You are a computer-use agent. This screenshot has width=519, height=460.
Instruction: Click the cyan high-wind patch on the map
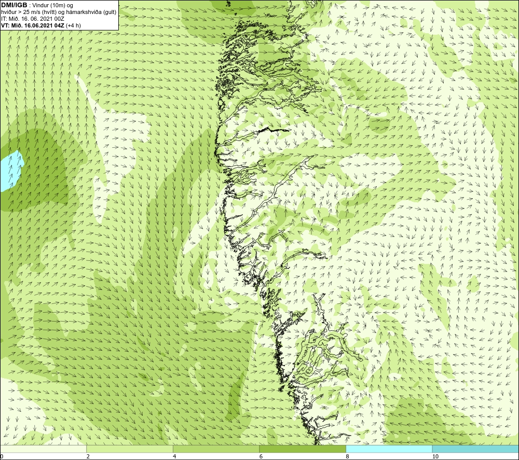tap(11, 171)
